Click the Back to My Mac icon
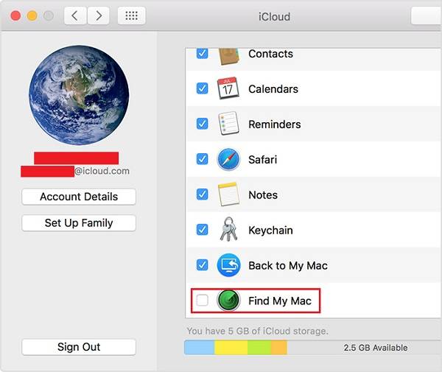442x372 pixels. [228, 265]
